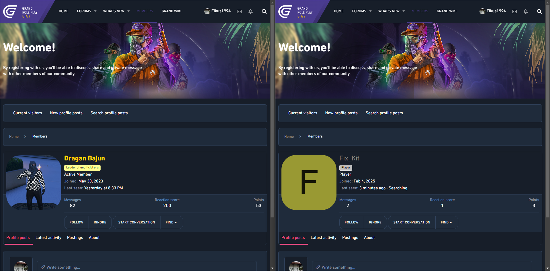Screen dimensions: 550x271
Task: Open Grand Wiki in right window
Action: [447, 11]
